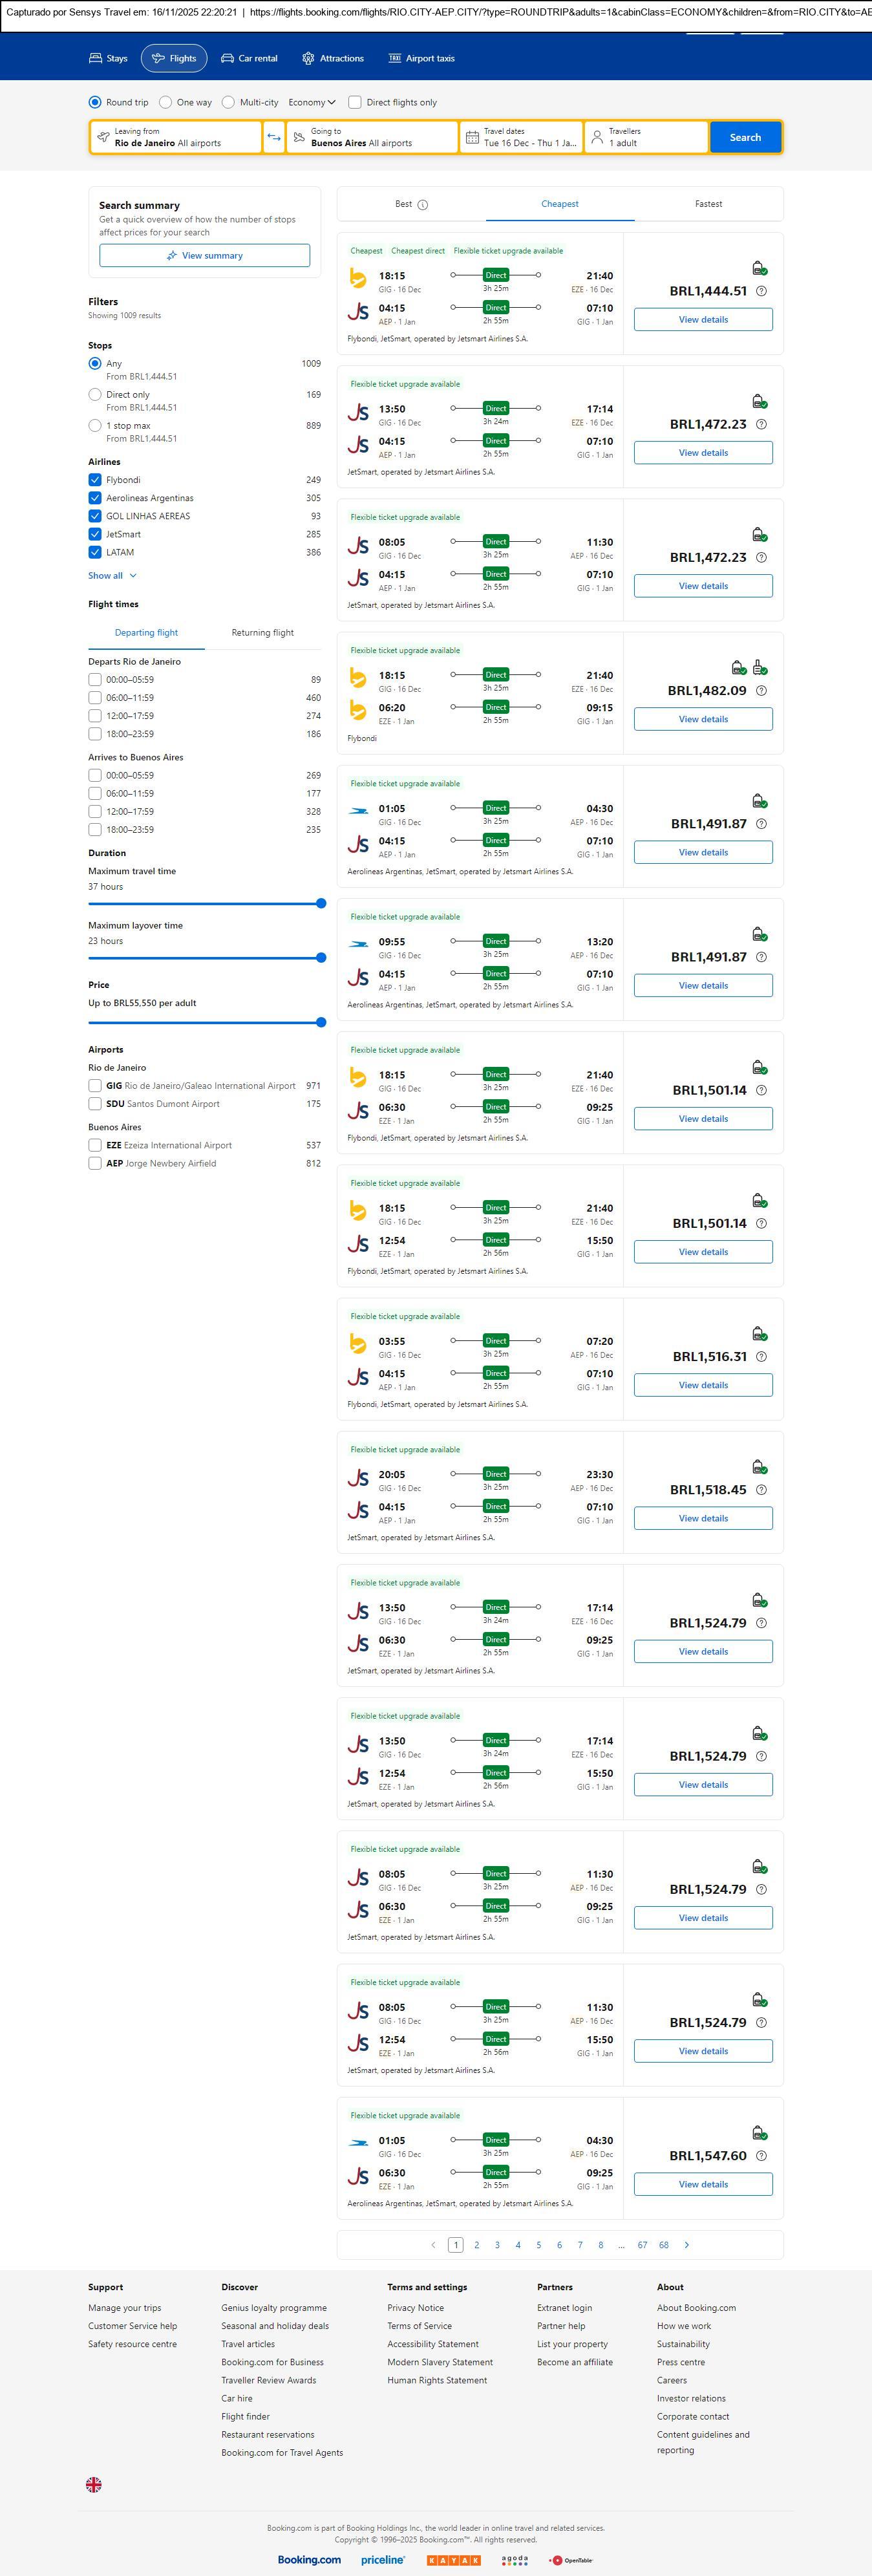Click the info icon beside the Best tab
872x2576 pixels.
[x=422, y=205]
